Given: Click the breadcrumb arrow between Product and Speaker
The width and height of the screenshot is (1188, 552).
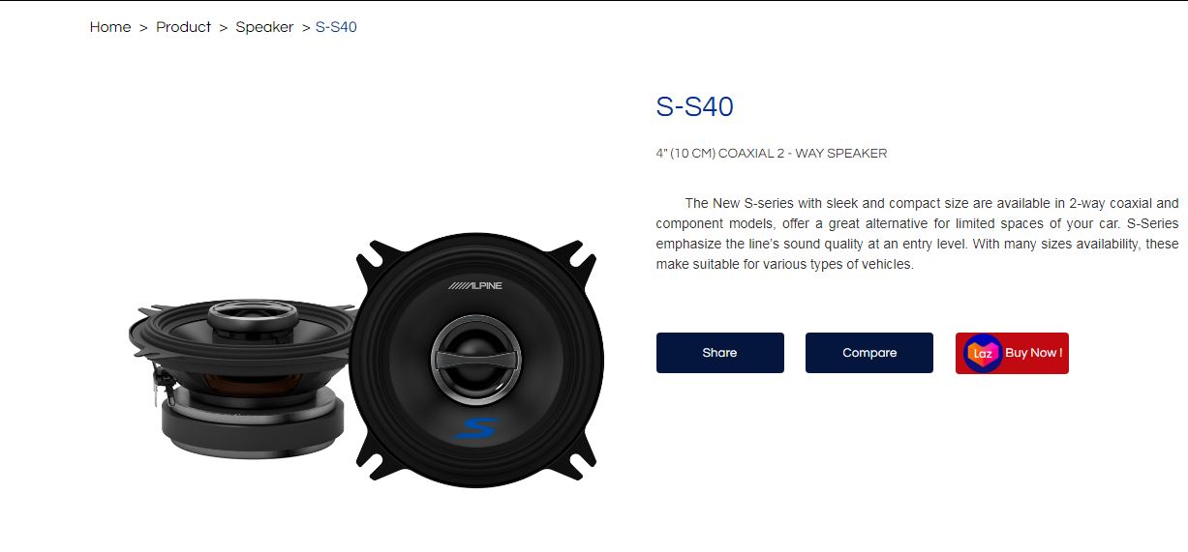Looking at the screenshot, I should (224, 27).
